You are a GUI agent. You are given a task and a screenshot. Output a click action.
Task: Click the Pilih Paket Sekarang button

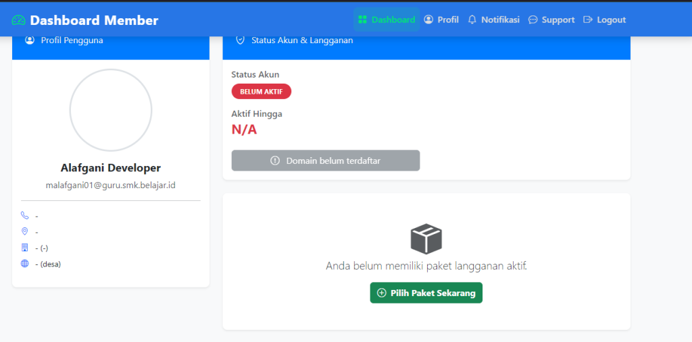coord(426,293)
